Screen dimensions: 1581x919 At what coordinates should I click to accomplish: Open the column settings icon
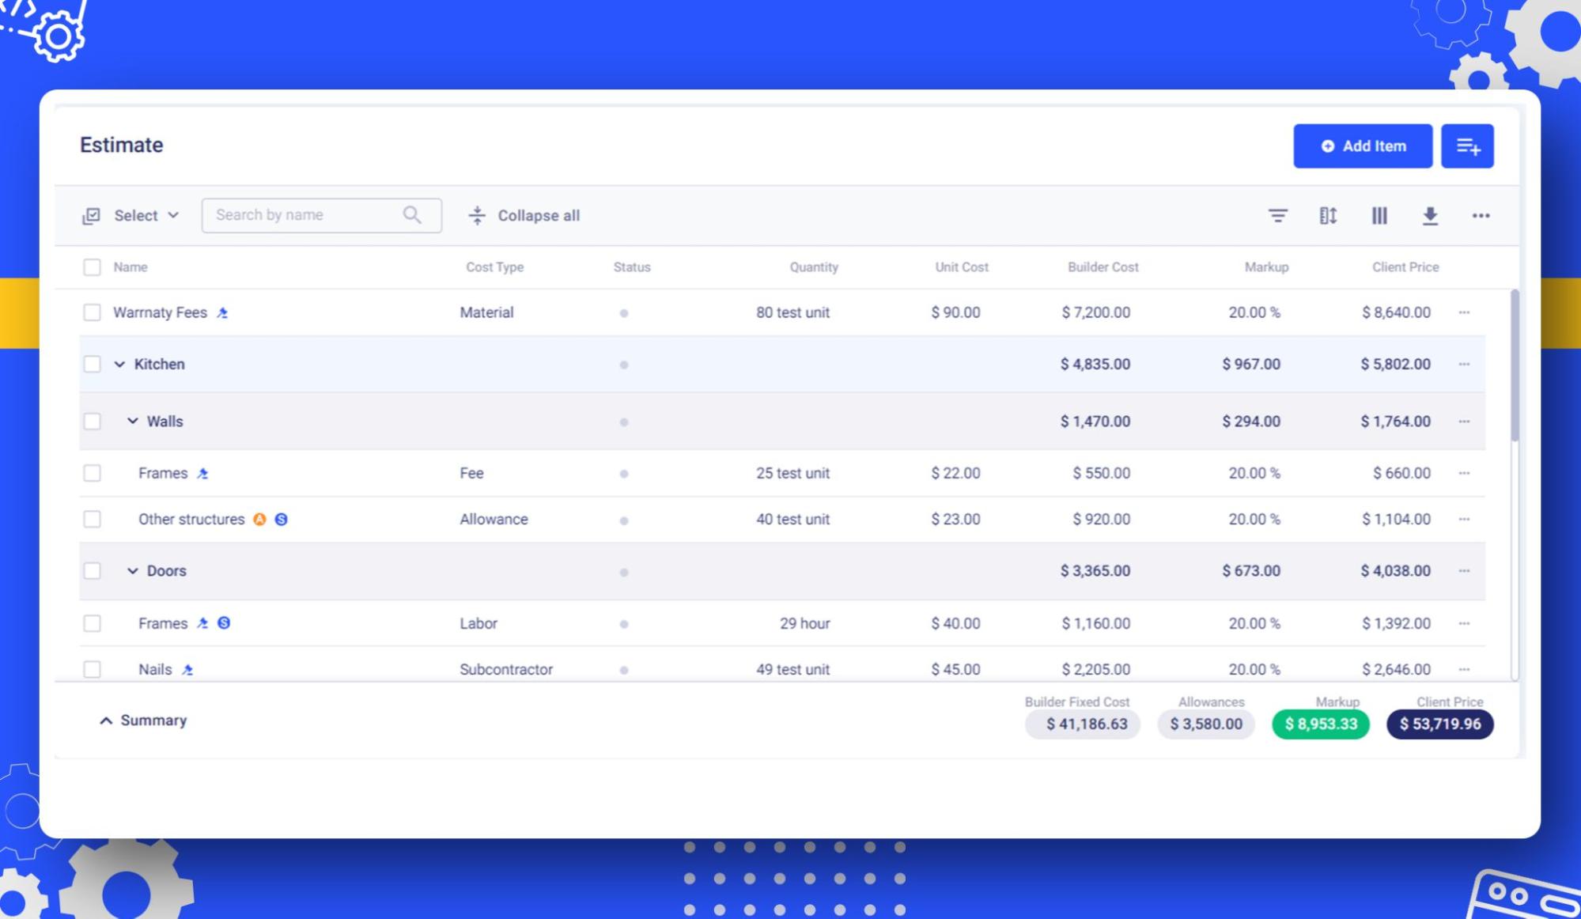click(x=1379, y=215)
